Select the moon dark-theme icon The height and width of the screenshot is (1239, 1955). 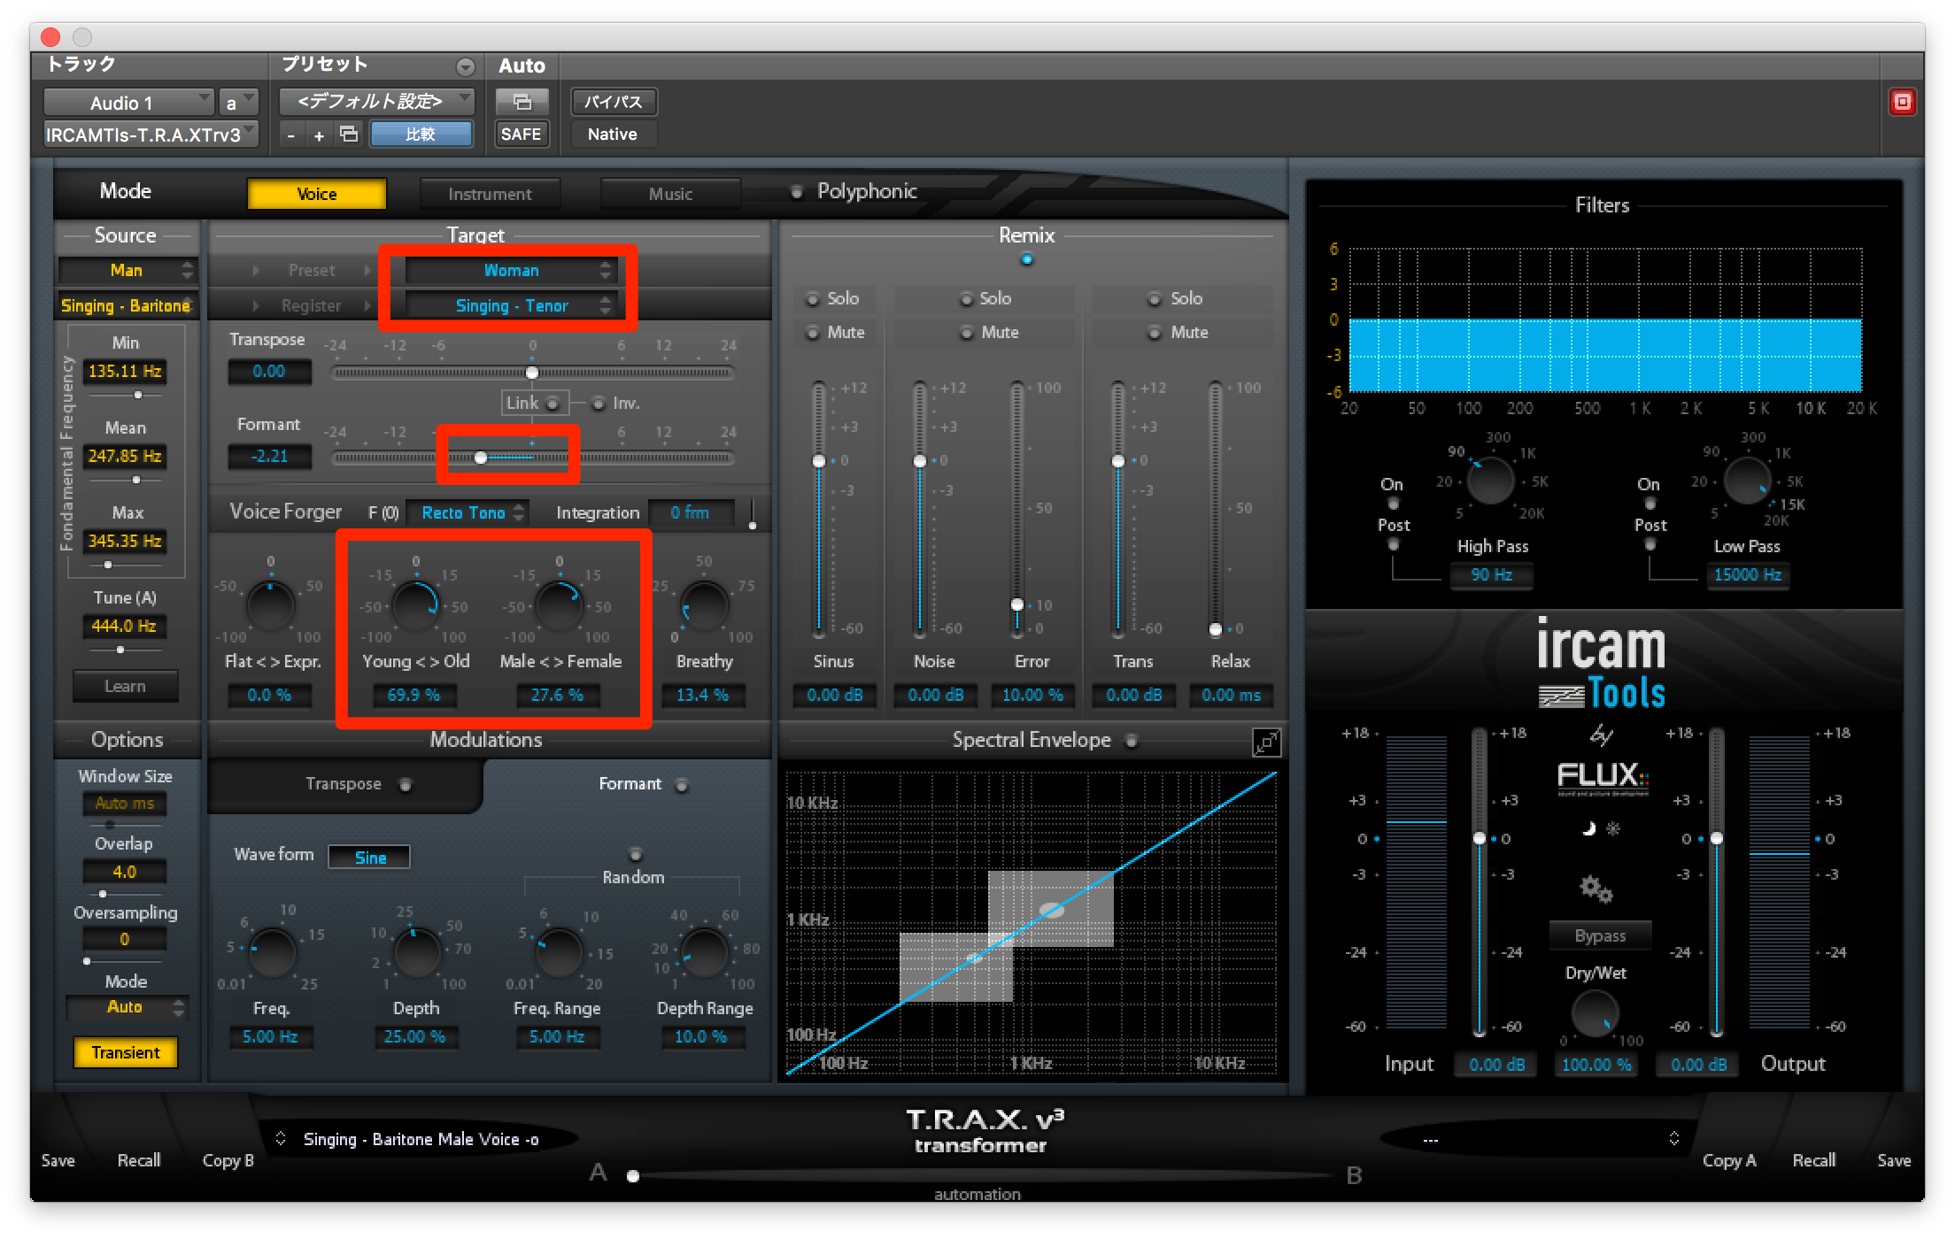[1589, 828]
